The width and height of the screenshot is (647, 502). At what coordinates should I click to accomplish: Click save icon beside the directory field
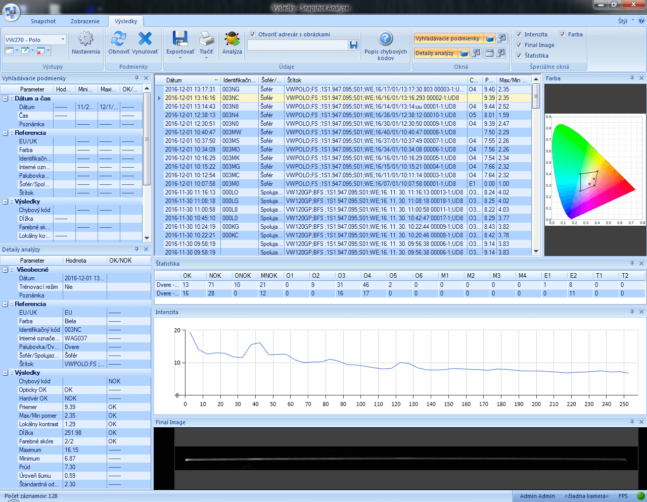pos(354,45)
